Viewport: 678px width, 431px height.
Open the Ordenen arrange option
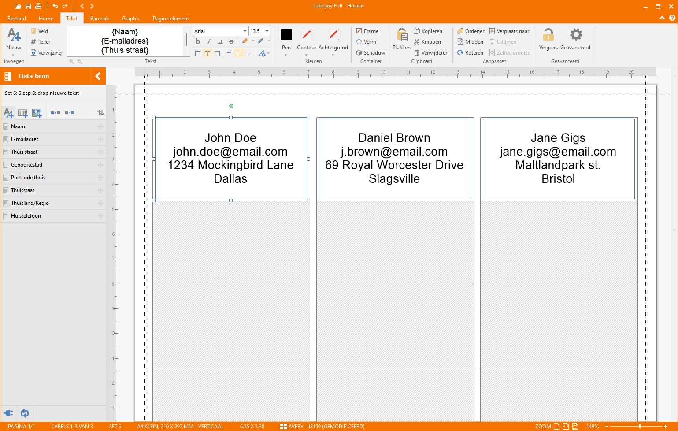(x=471, y=31)
